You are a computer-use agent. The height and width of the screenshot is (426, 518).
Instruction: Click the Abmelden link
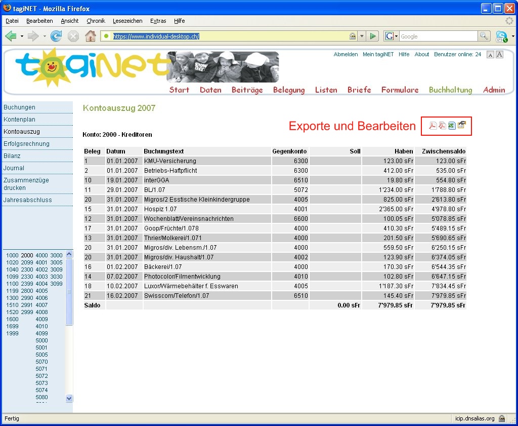click(x=346, y=54)
